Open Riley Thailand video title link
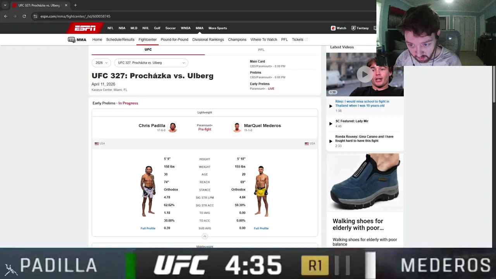Image resolution: width=496 pixels, height=279 pixels. [362, 103]
